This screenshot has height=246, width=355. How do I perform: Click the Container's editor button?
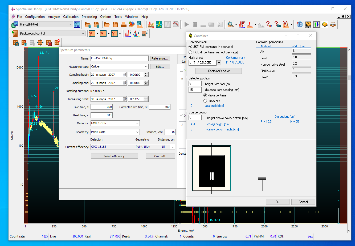[x=218, y=71]
